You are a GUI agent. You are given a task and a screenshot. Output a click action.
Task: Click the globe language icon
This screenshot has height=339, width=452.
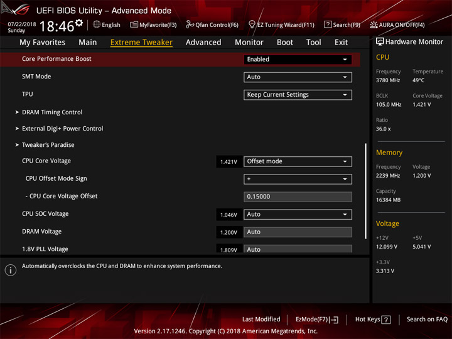pyautogui.click(x=97, y=24)
